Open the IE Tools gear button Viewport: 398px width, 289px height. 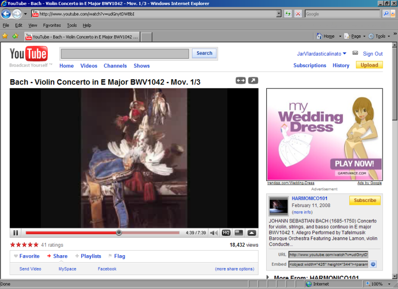pyautogui.click(x=377, y=36)
